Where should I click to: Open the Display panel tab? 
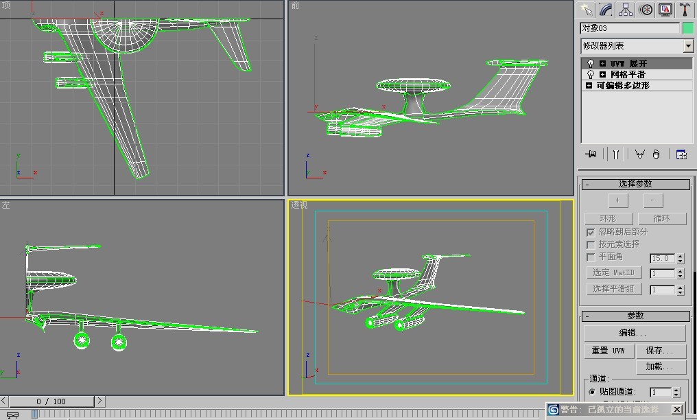pos(665,10)
